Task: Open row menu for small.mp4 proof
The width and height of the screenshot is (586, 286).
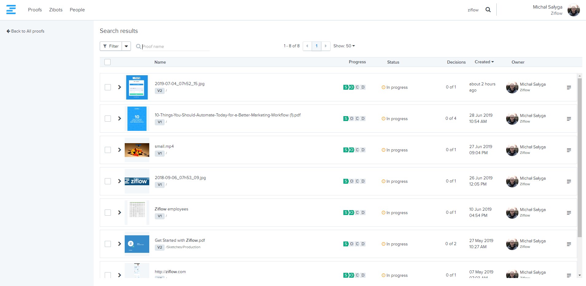Action: (x=569, y=150)
